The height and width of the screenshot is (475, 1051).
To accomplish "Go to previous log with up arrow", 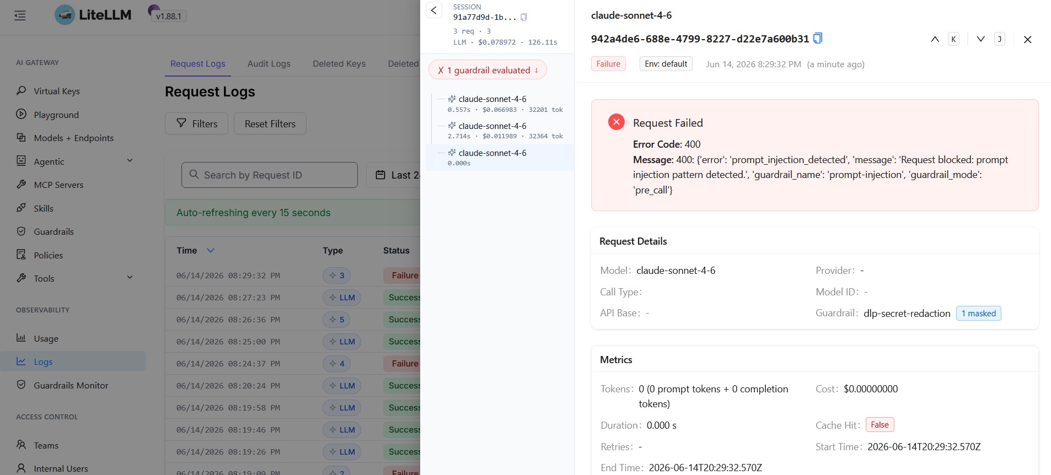I will [x=935, y=39].
